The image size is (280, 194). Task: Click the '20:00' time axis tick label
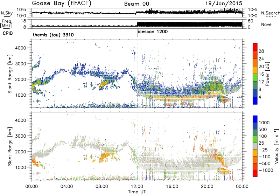(x=207, y=187)
